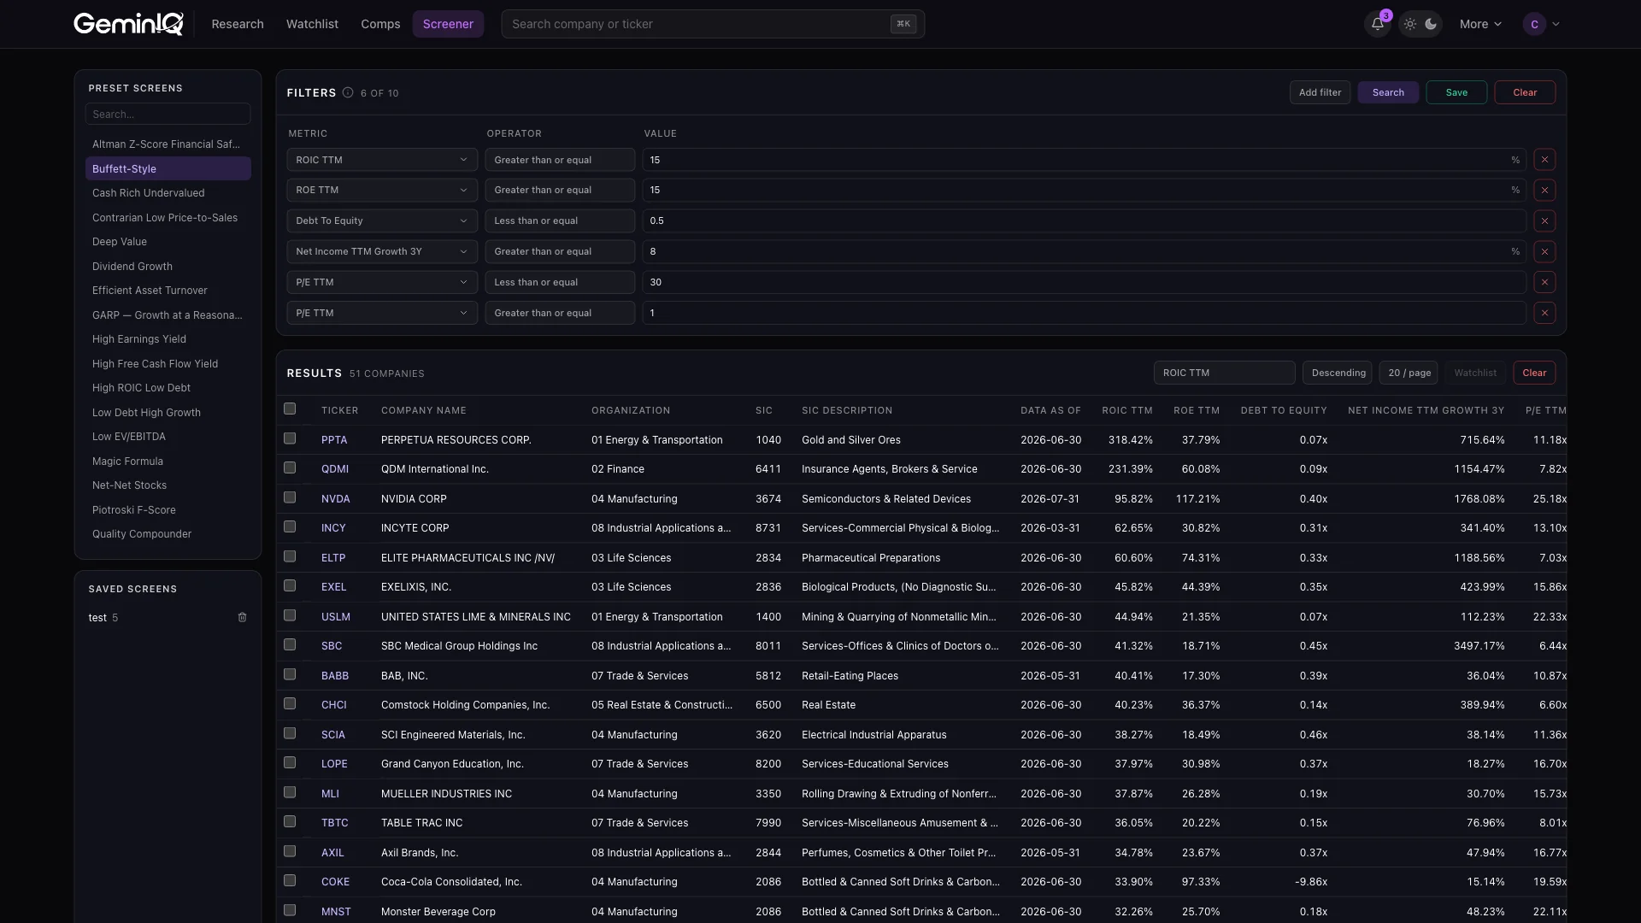Show filters info icon
This screenshot has width=1641, height=923.
coord(348,92)
